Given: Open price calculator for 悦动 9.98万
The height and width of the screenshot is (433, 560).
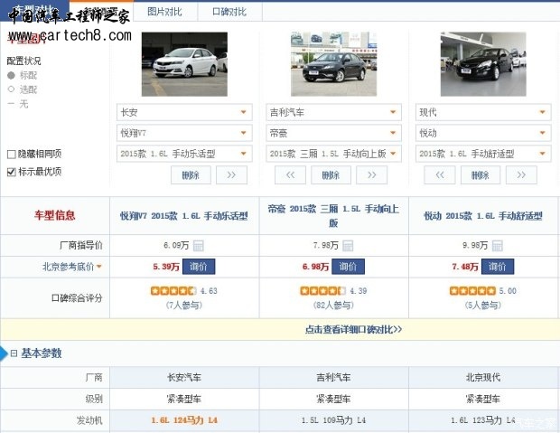Looking at the screenshot, I should click(497, 246).
